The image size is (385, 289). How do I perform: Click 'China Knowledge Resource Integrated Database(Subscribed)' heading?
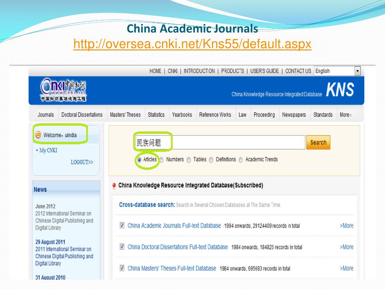click(191, 185)
